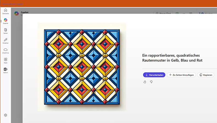
Task: Select the Copilot icon in sidebar
Action: tap(5, 21)
